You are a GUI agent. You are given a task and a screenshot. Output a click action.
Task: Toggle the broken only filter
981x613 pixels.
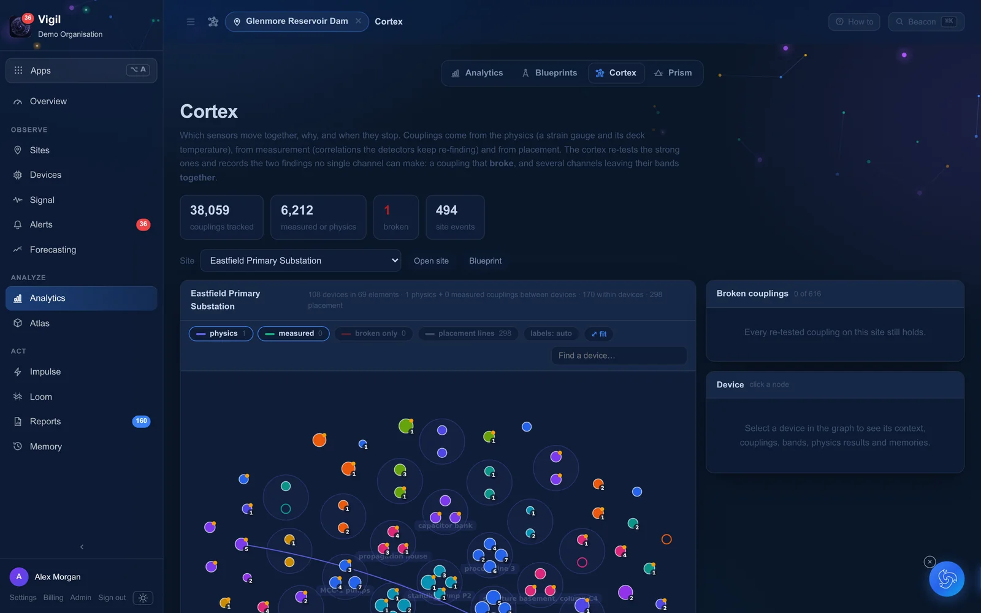coord(373,333)
